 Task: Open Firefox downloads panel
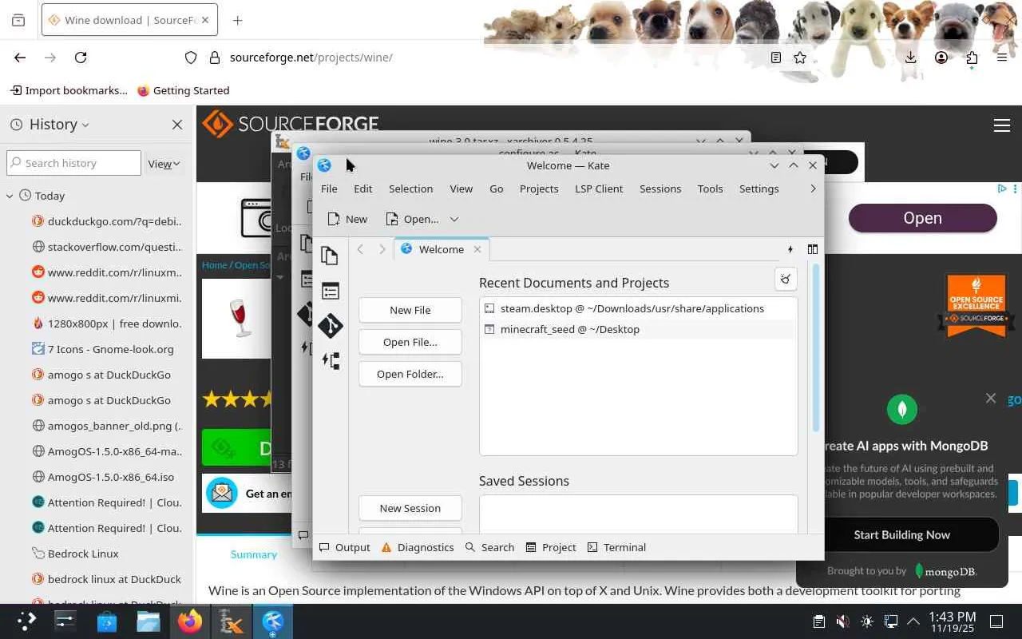click(x=911, y=58)
